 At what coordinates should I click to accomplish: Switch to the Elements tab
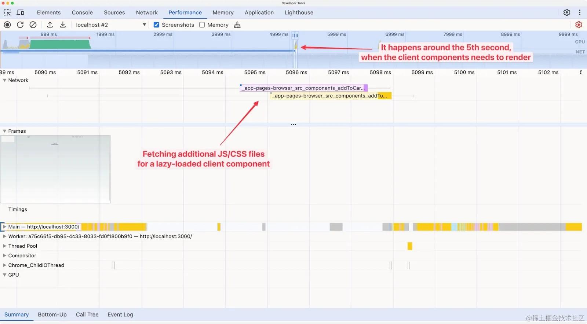click(49, 12)
